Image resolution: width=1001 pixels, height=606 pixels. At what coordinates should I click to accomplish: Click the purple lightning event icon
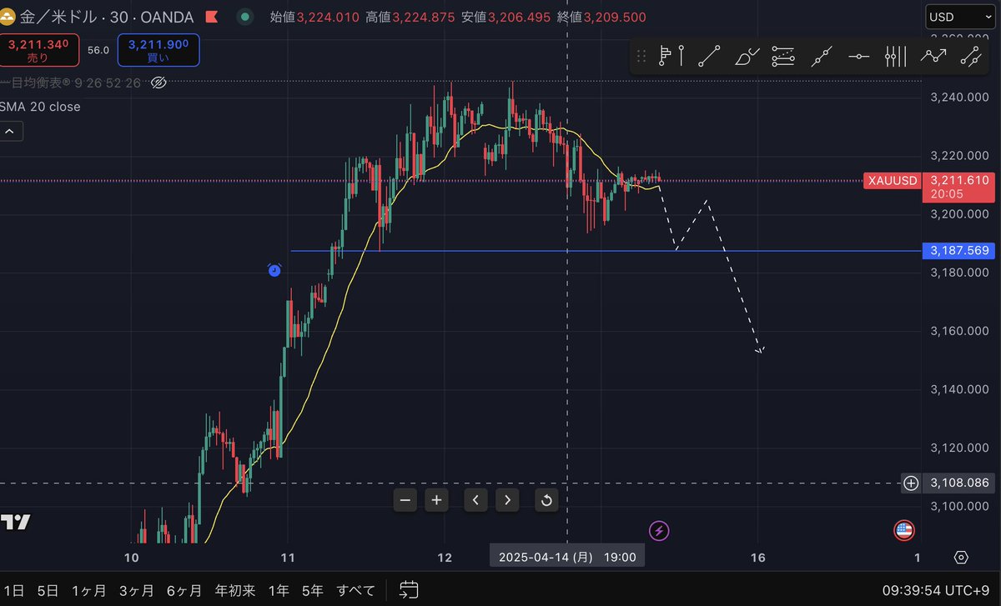coord(660,530)
